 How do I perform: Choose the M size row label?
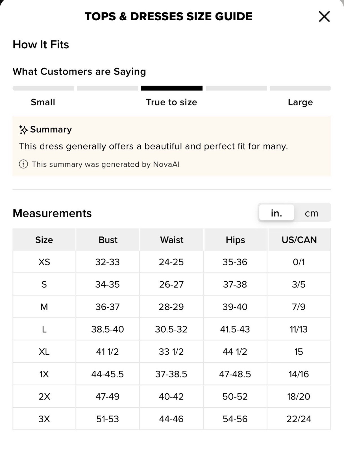pyautogui.click(x=44, y=307)
